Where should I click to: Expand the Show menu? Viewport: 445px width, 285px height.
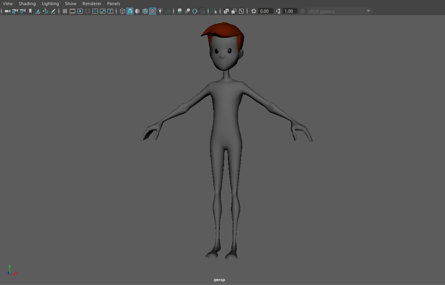(70, 3)
